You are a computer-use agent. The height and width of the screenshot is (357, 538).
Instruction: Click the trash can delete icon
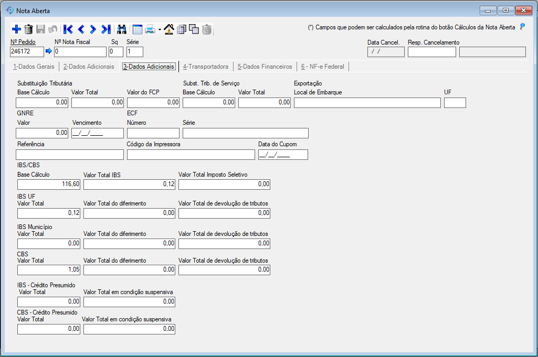point(28,29)
